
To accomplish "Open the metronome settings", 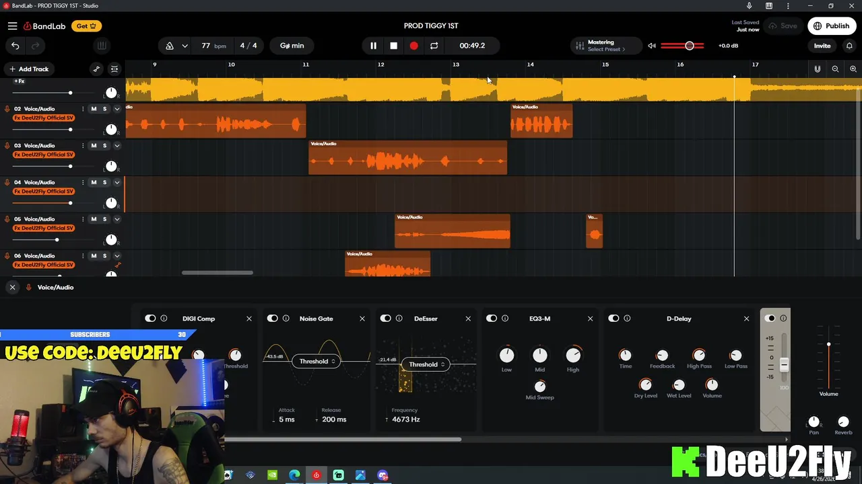I will (x=170, y=46).
